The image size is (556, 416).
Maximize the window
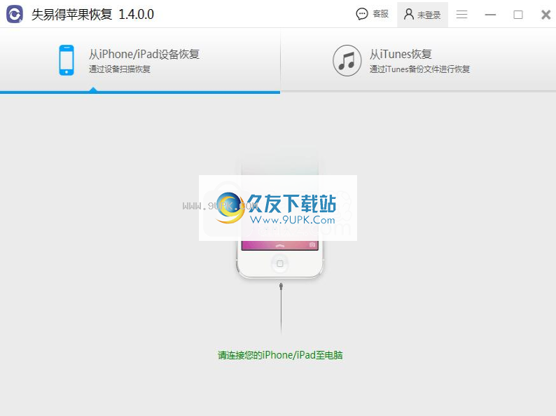518,15
